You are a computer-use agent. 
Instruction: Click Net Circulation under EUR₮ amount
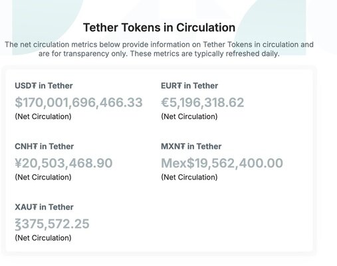(x=189, y=116)
